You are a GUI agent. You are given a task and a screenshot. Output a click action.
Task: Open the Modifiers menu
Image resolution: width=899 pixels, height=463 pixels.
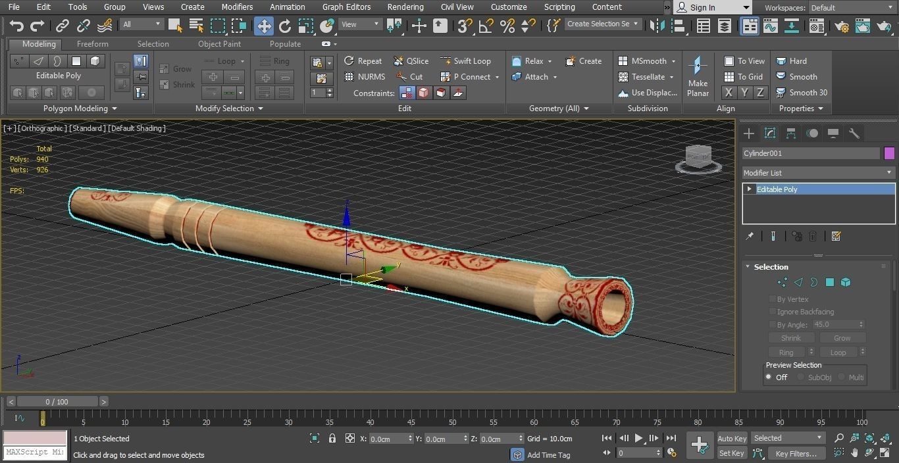237,7
